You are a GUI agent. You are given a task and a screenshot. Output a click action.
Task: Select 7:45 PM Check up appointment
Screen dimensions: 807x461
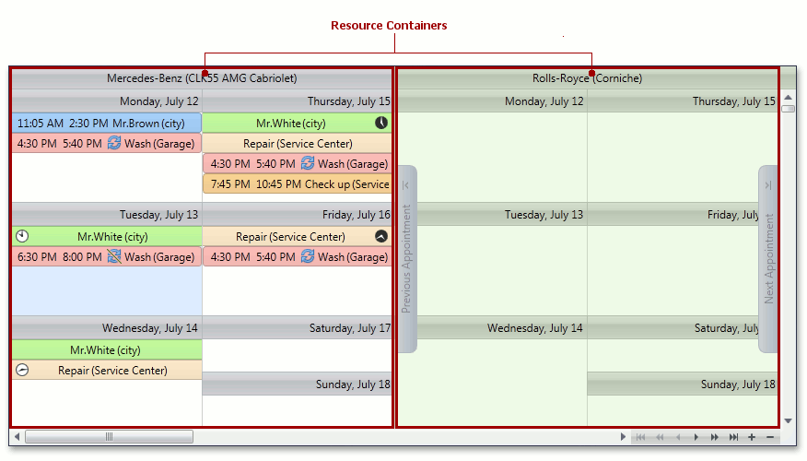click(x=297, y=183)
